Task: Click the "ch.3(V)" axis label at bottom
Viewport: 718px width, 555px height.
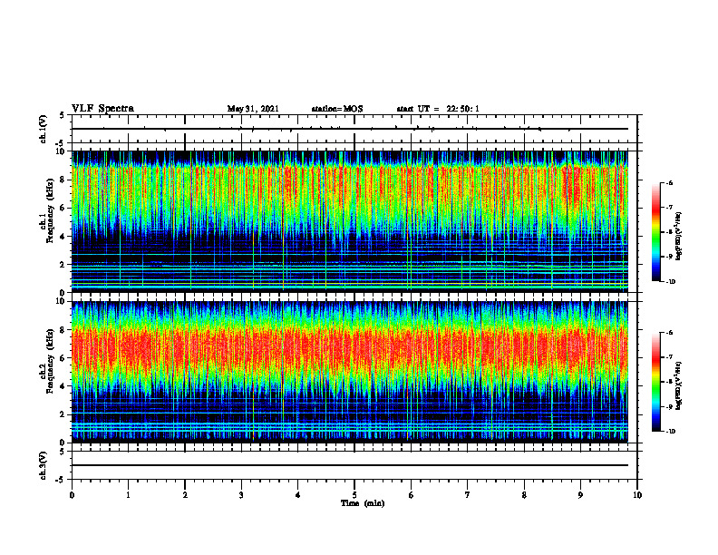Action: [44, 466]
